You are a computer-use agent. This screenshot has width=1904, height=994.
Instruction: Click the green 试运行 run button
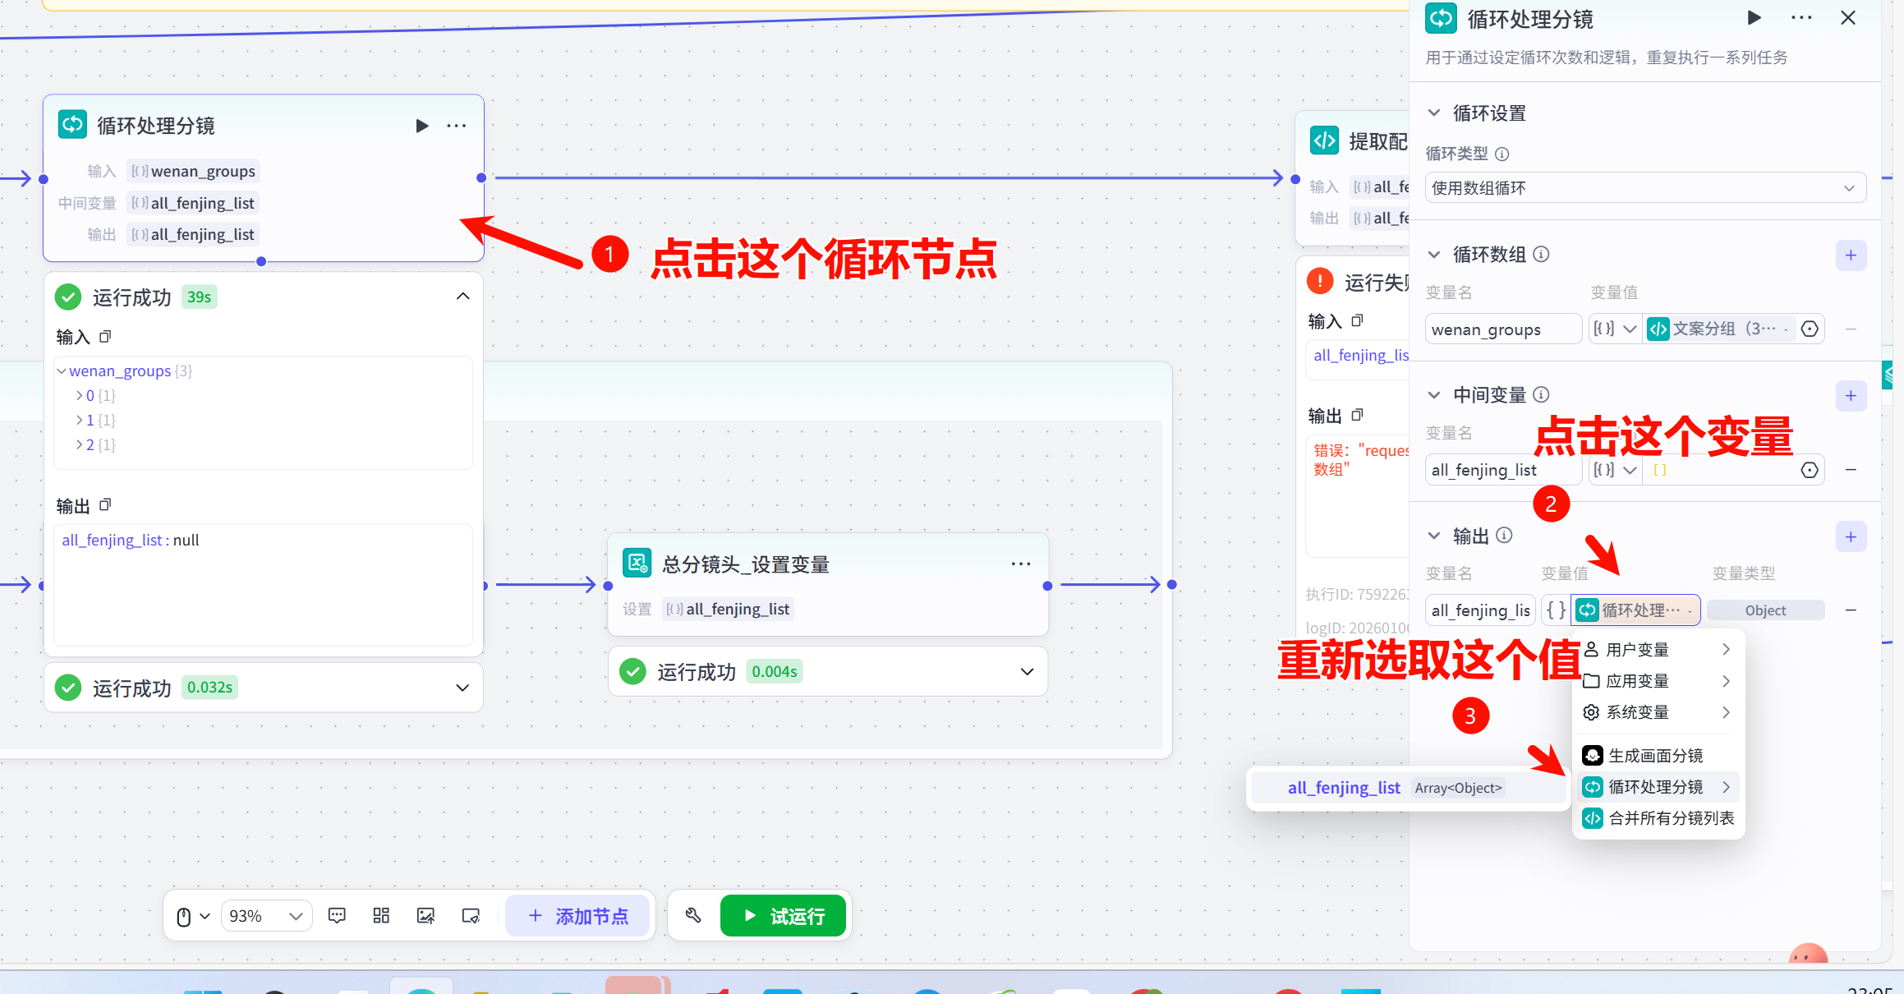[783, 915]
